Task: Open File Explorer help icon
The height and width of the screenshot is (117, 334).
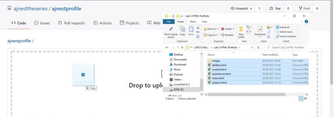Action: 306,22
